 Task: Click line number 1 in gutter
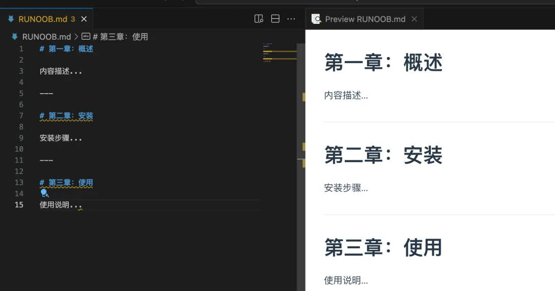(x=21, y=49)
